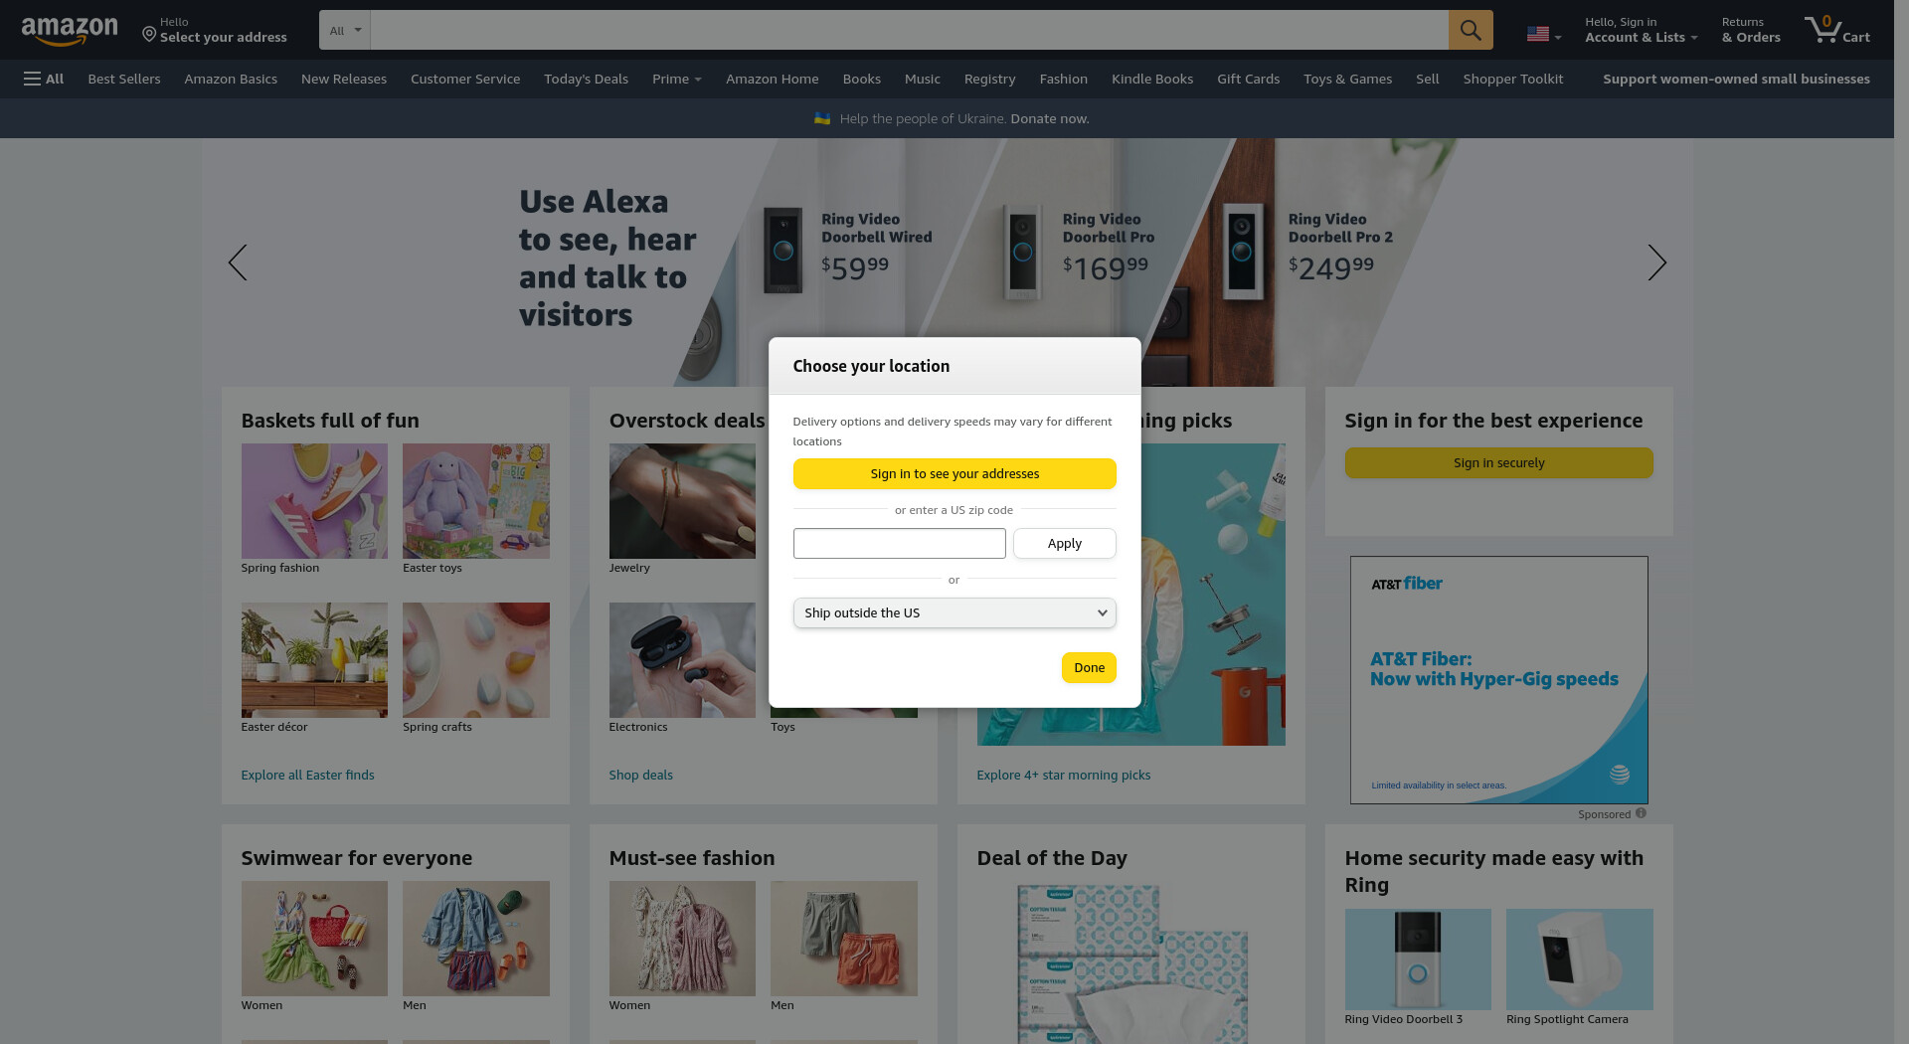
Task: Open Registry nav item
Action: [x=990, y=79]
